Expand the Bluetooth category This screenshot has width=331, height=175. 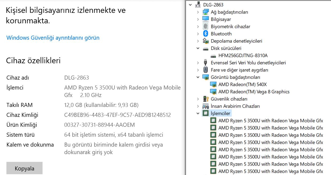tap(198, 34)
